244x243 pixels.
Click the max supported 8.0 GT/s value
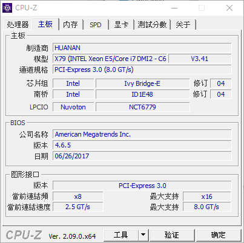coord(207,207)
